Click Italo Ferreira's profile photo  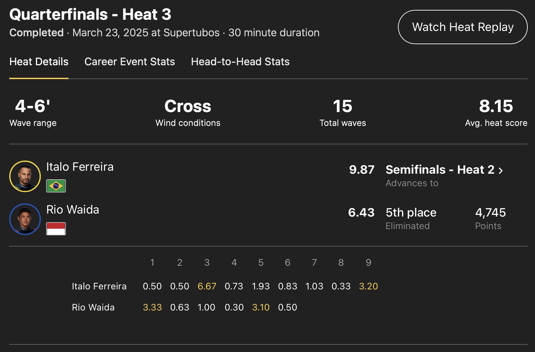pos(25,176)
